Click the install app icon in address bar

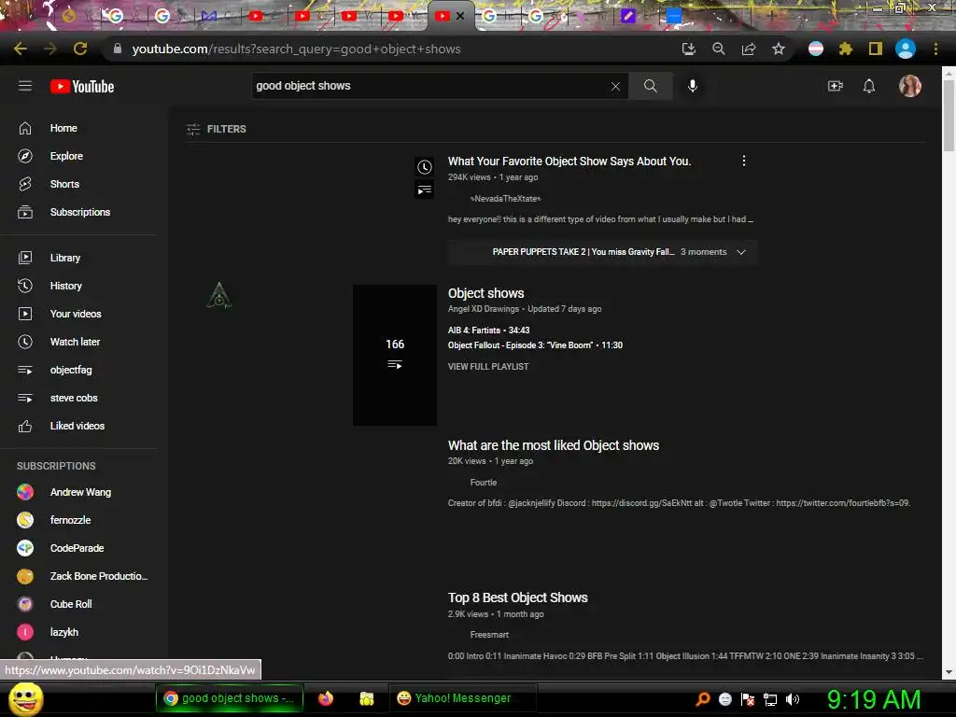[688, 49]
